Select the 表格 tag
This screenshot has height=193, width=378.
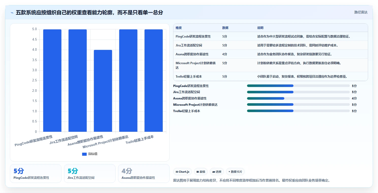(x=201, y=172)
